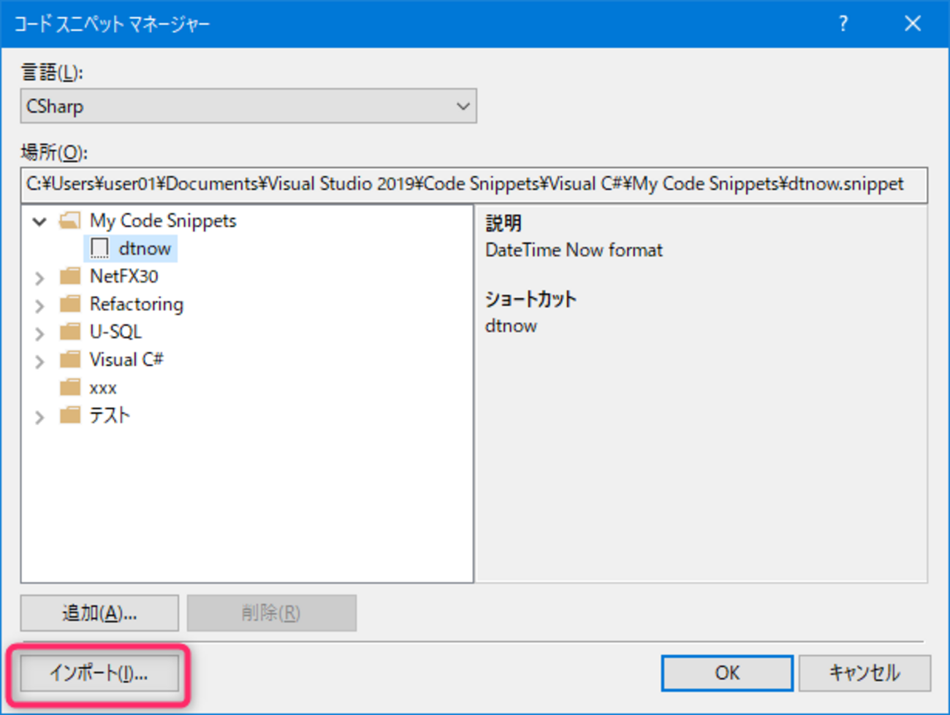Click the NetFX30 folder icon

tap(70, 277)
